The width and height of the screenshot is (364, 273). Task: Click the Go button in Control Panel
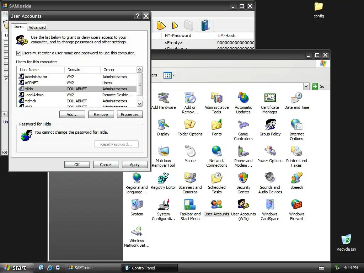318,86
